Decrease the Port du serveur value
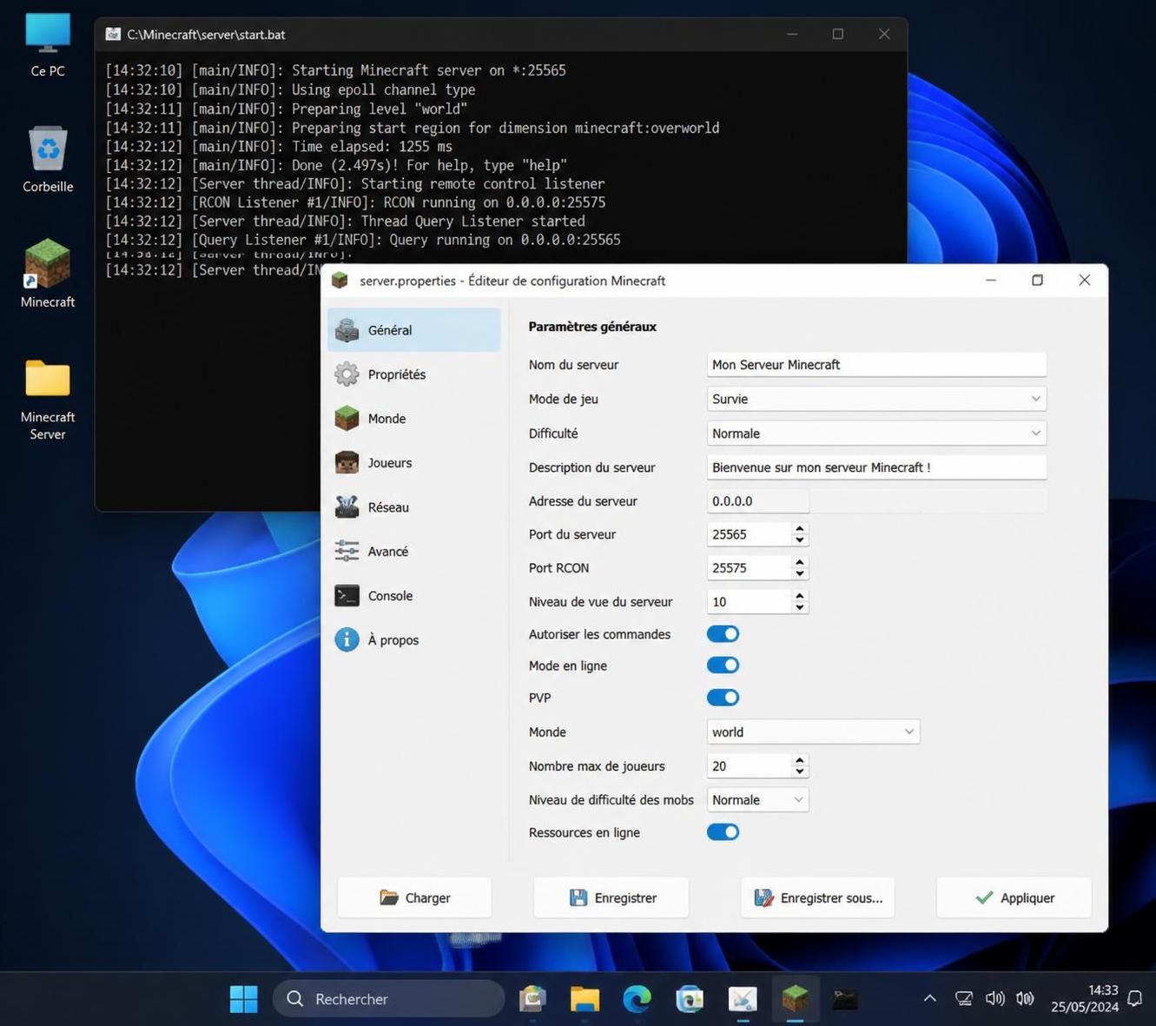1156x1026 pixels. tap(800, 540)
